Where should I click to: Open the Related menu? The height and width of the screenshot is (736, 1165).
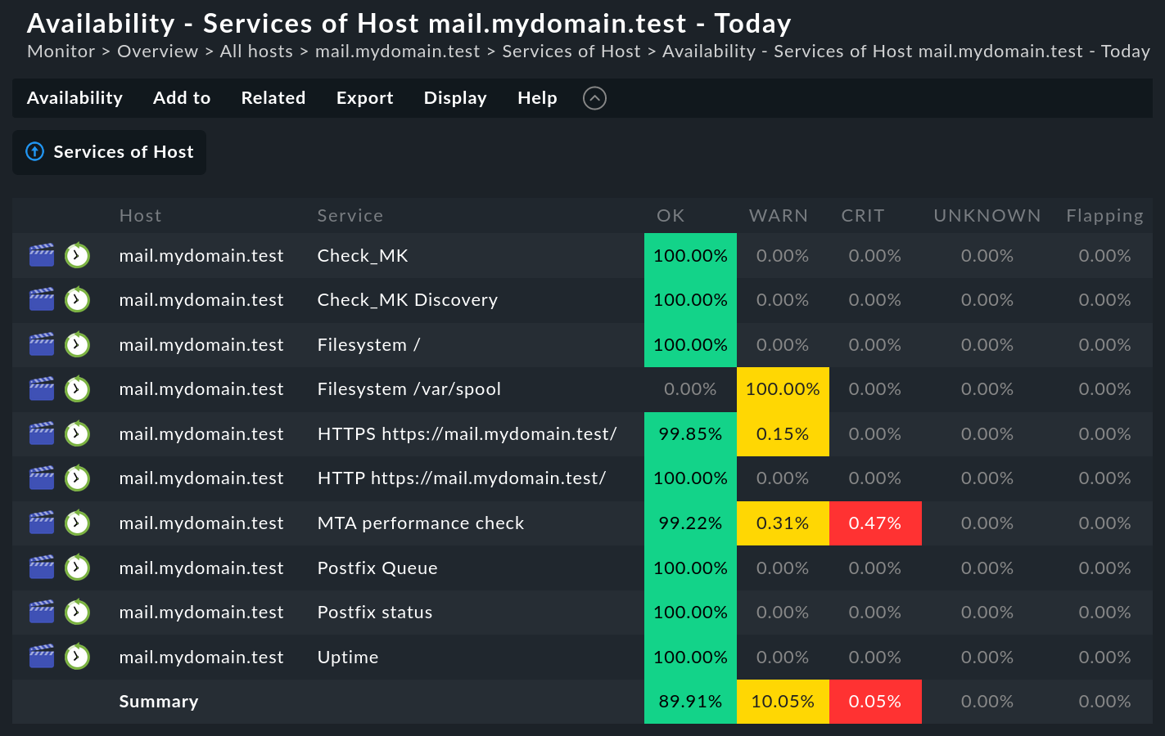pyautogui.click(x=273, y=97)
